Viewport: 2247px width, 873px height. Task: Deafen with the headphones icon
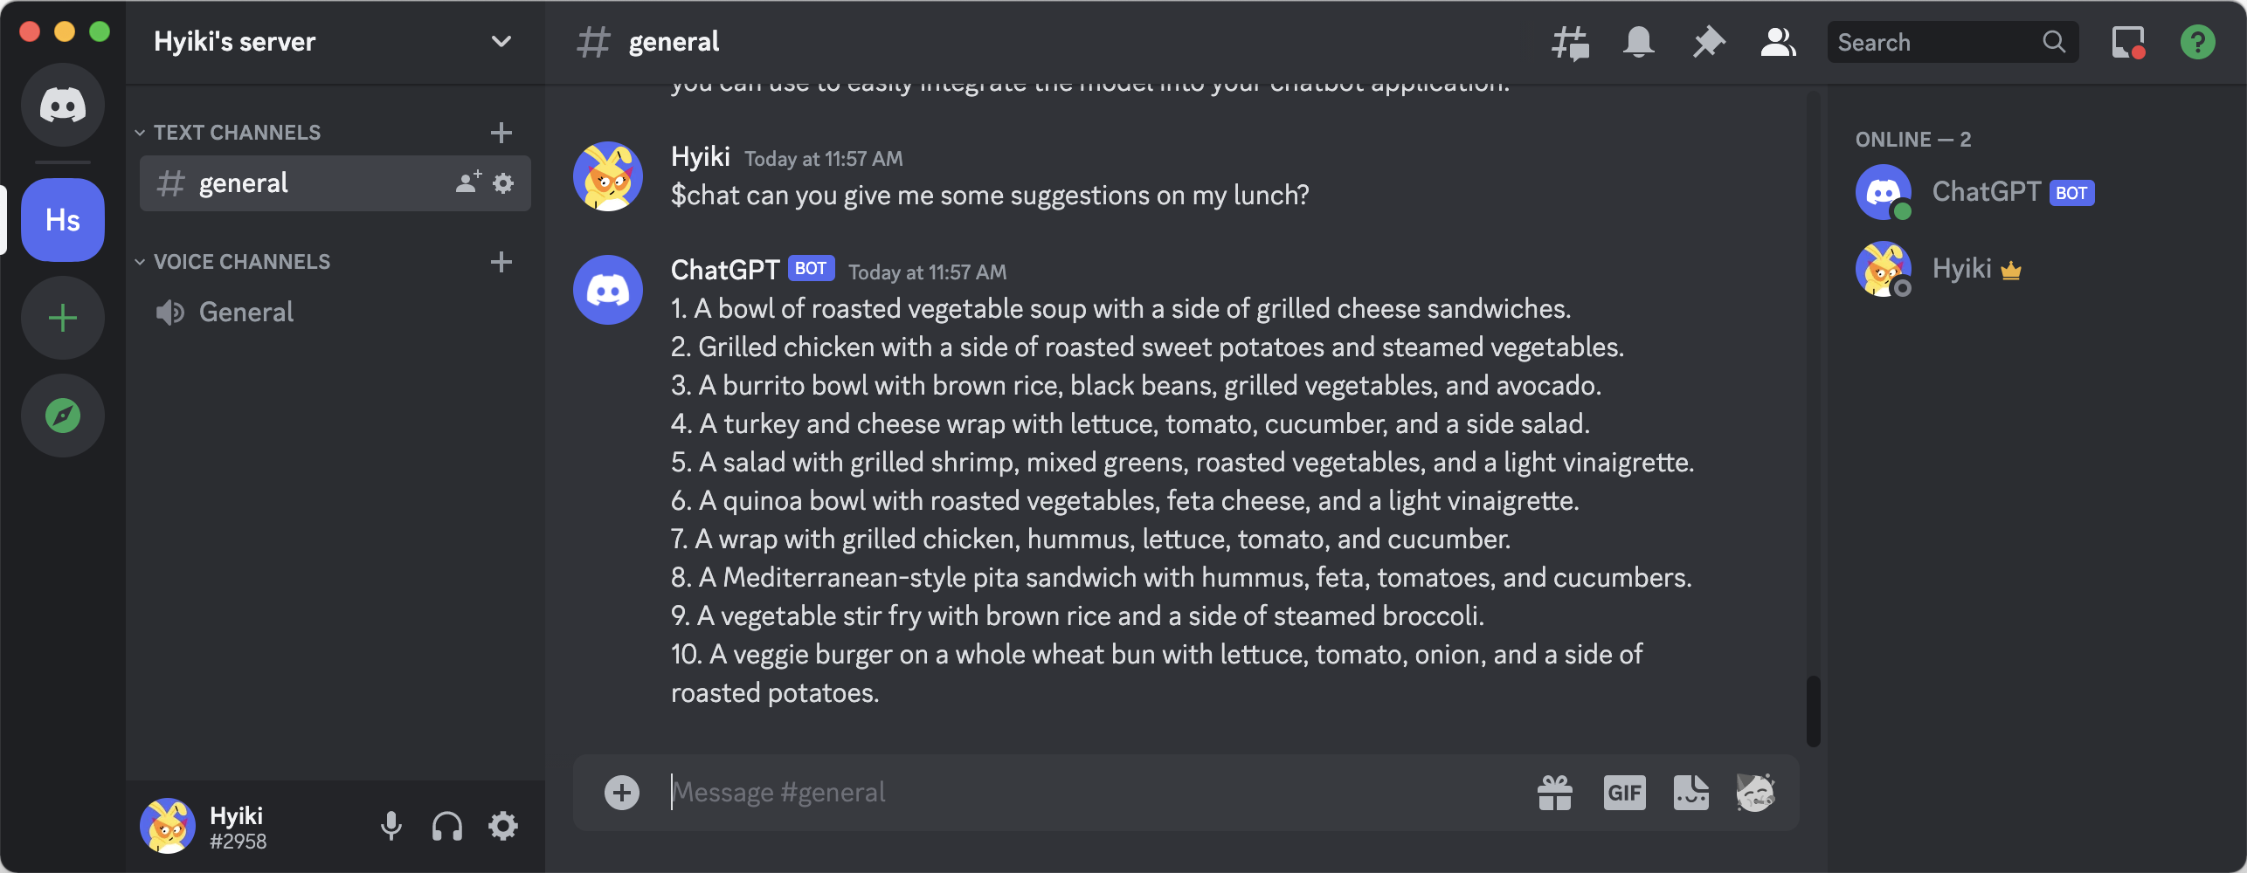[x=447, y=826]
